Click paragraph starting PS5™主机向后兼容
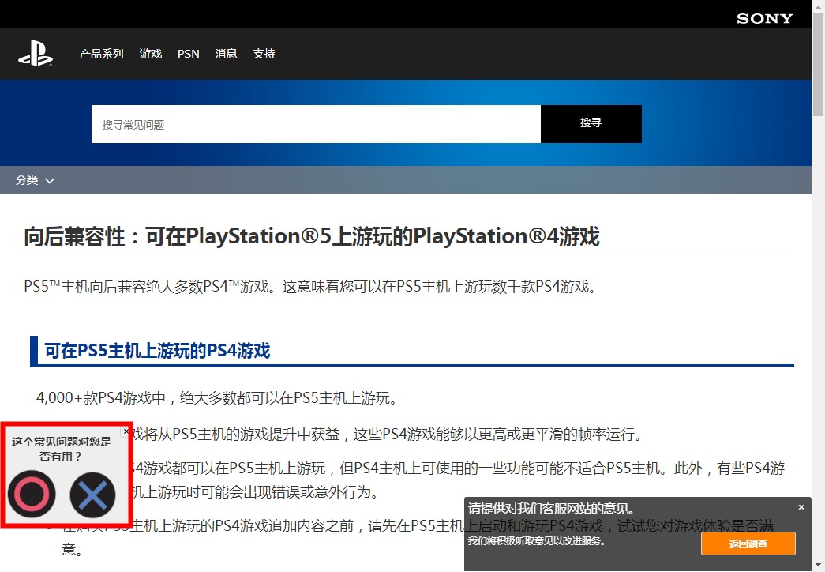825x572 pixels. click(x=312, y=287)
